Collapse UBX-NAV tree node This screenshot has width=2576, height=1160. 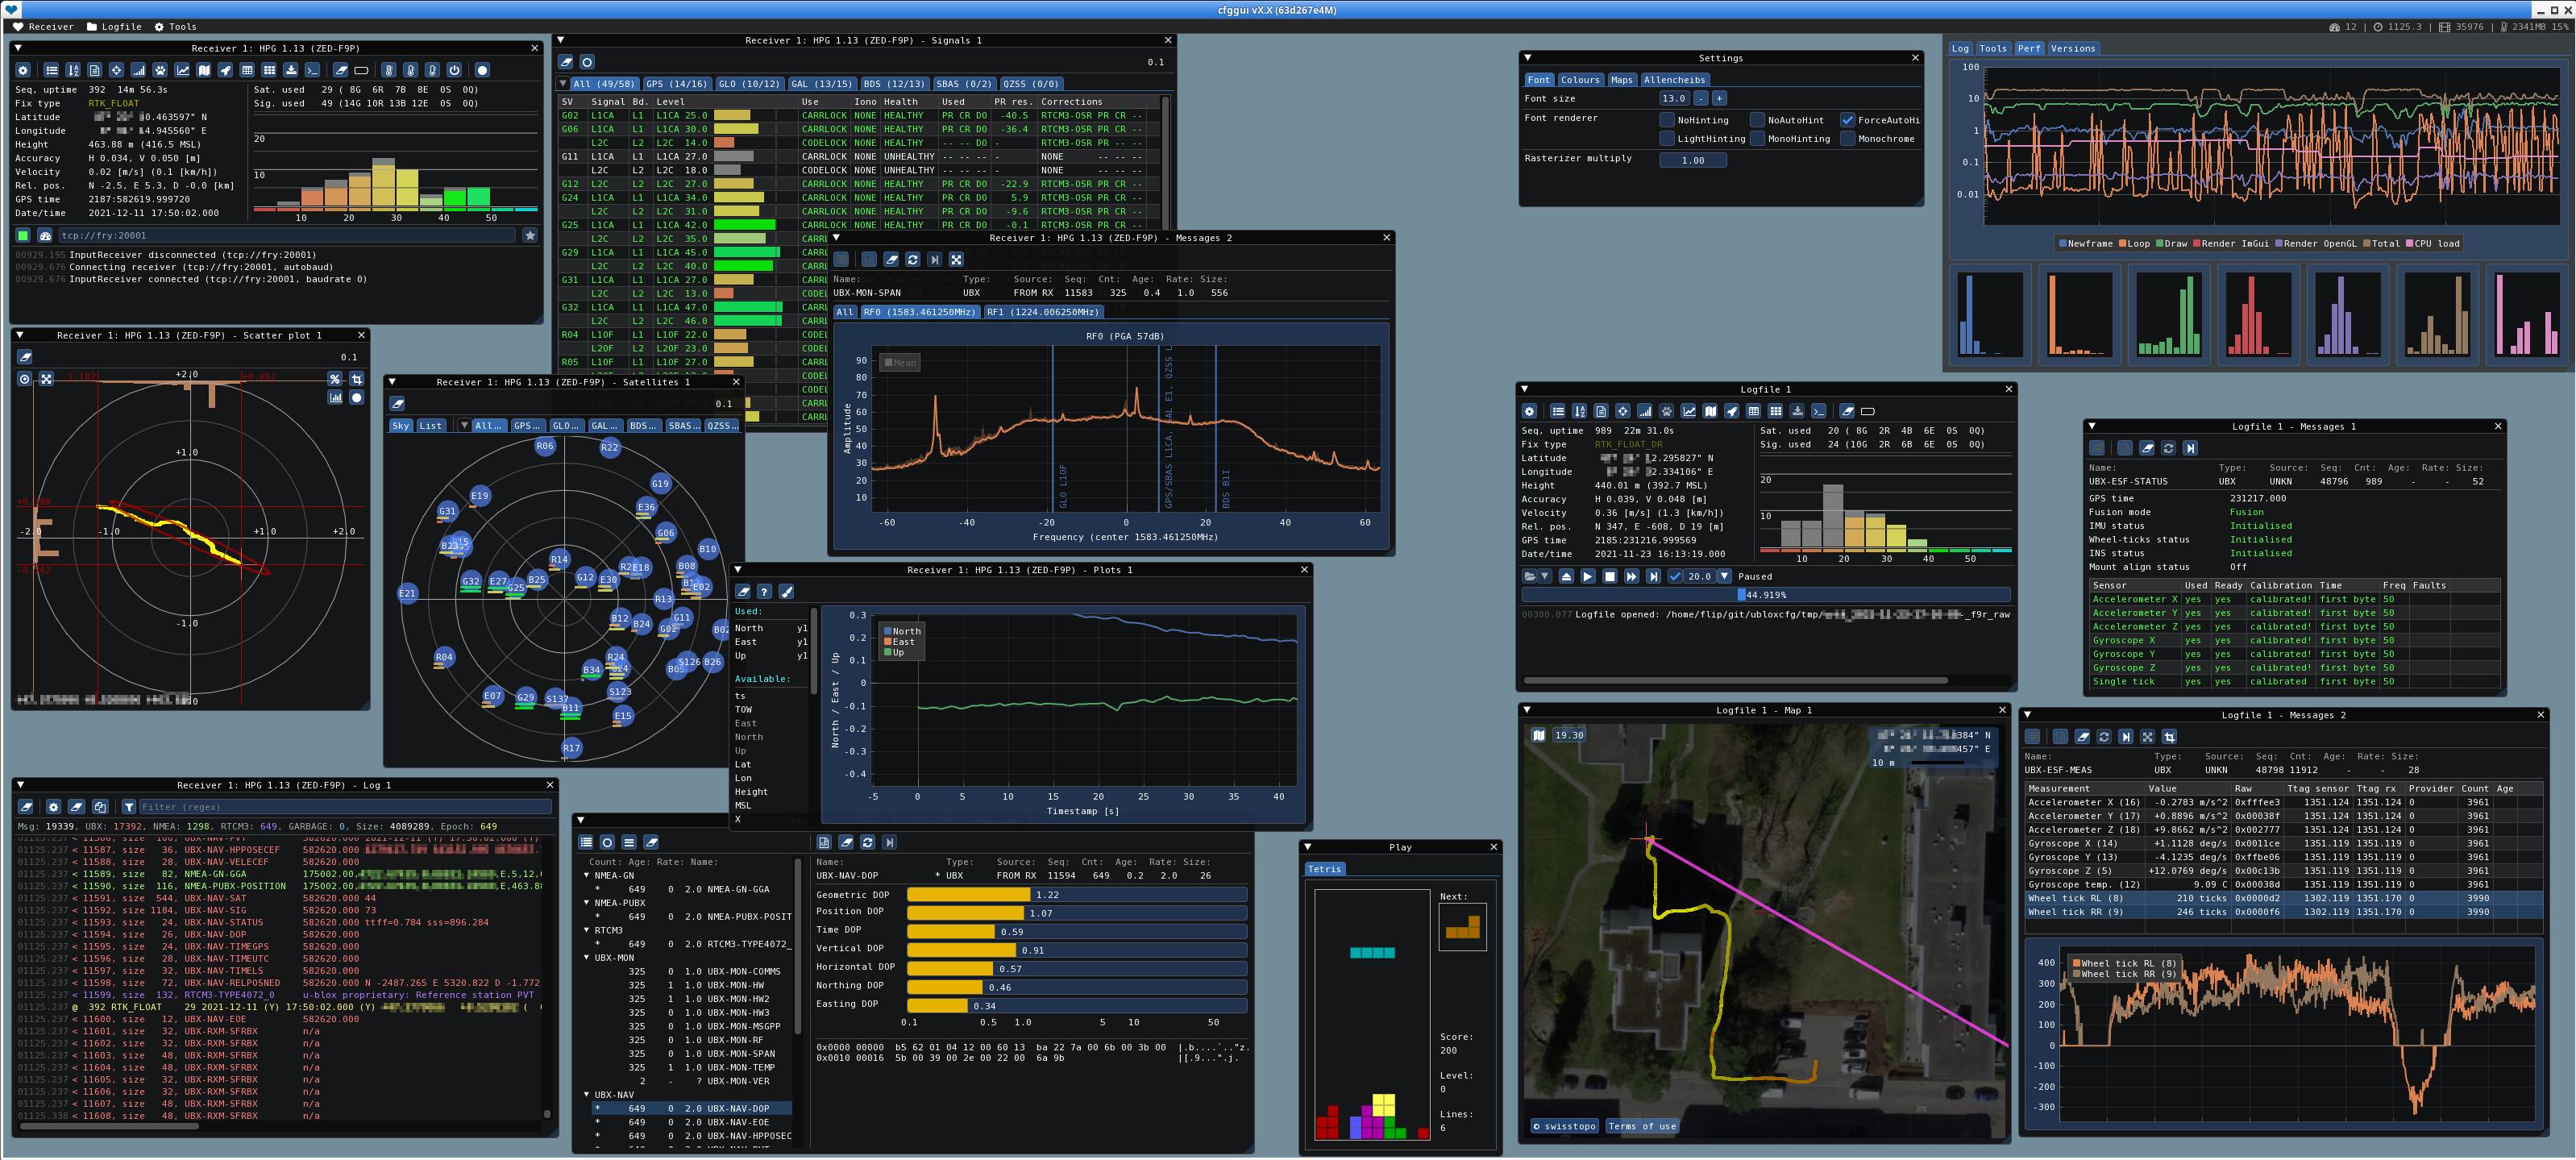click(587, 1095)
